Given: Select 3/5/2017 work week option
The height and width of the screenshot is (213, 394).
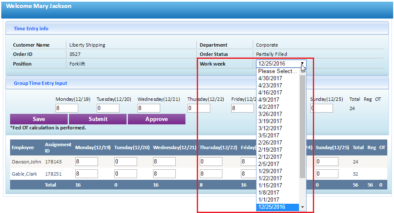Looking at the screenshot, I should coord(278,135).
